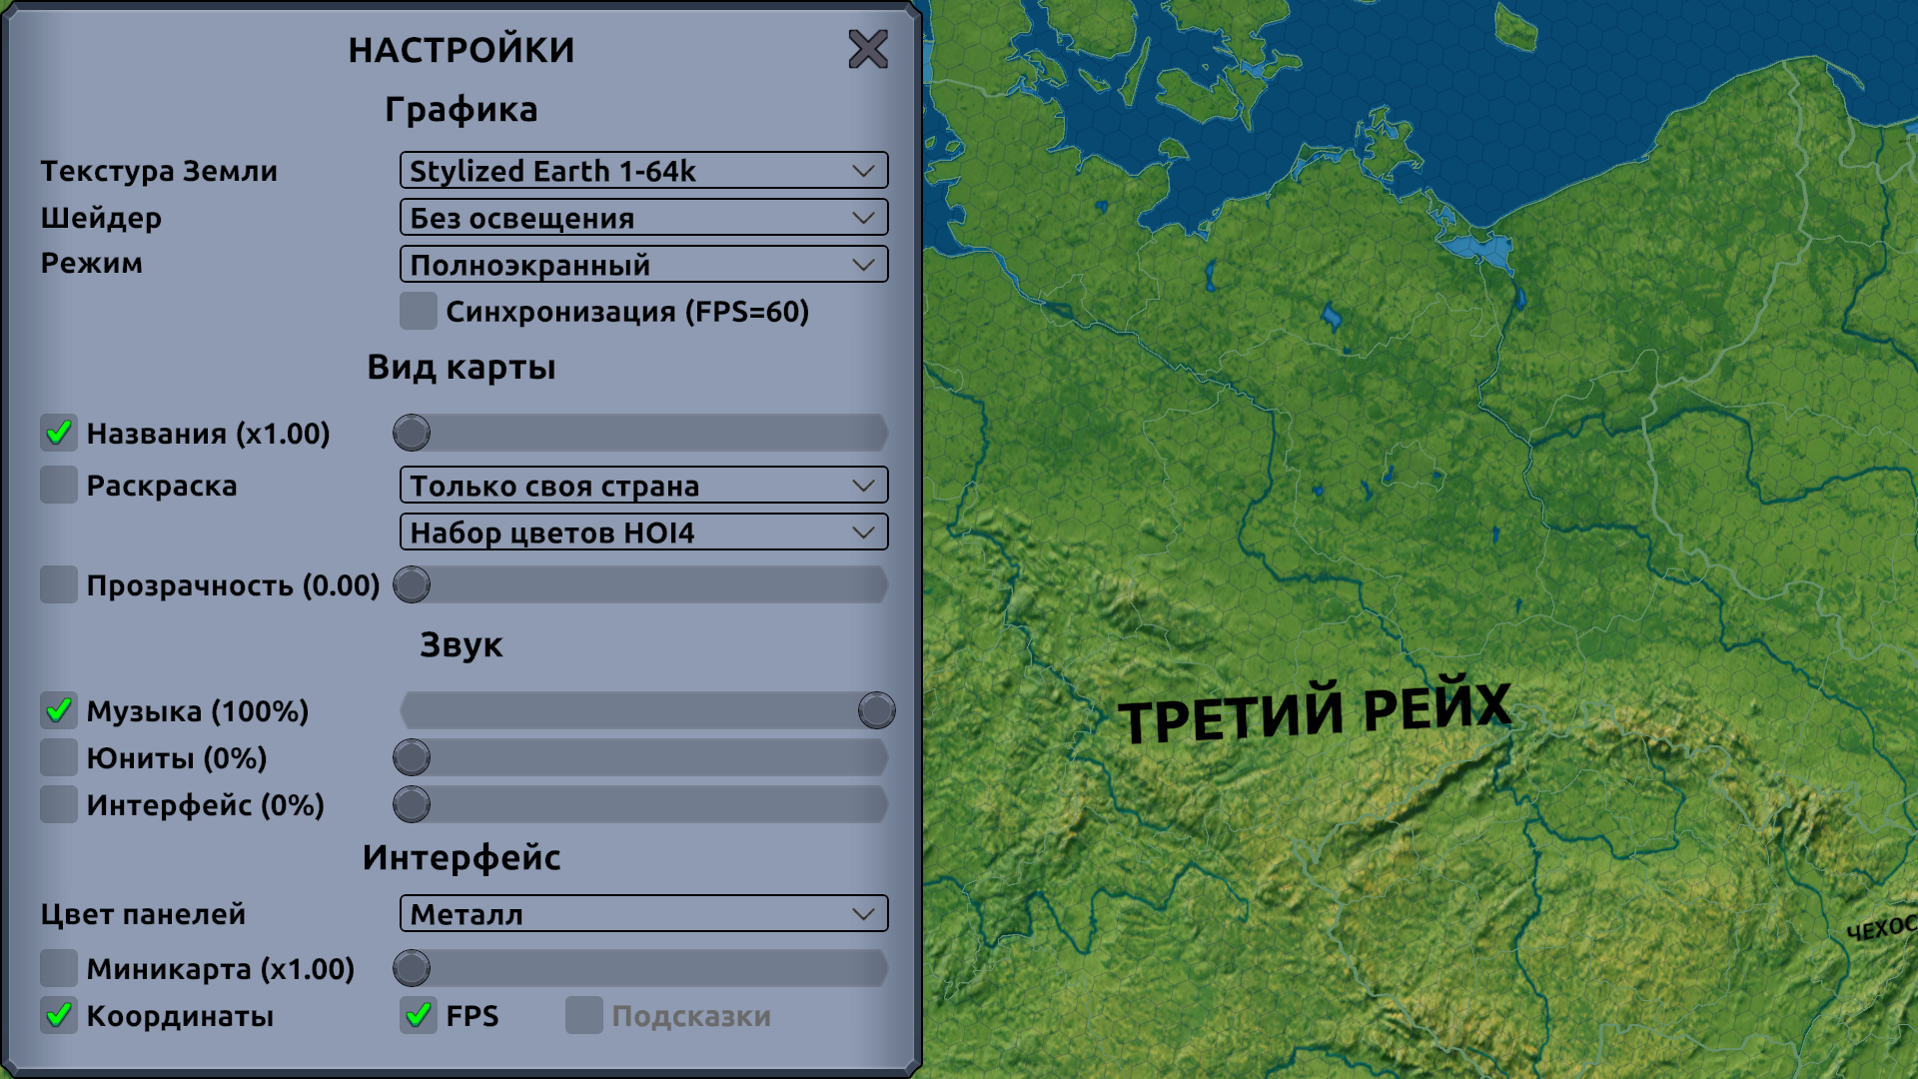Enable the Миникарта checkbox
1918x1079 pixels.
pyautogui.click(x=59, y=968)
